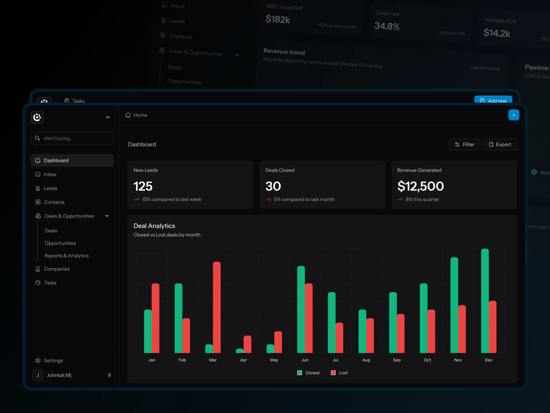Open the Johnkat Mj account switcher
This screenshot has width=550, height=413.
(72, 375)
